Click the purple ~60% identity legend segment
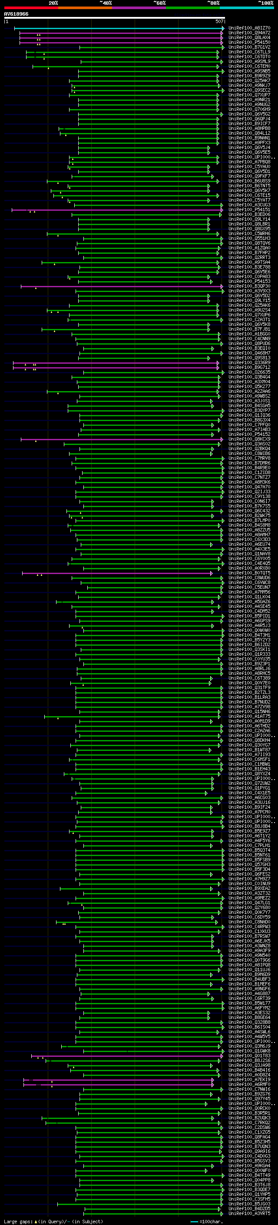The width and height of the screenshot is (278, 1225). (x=139, y=8)
